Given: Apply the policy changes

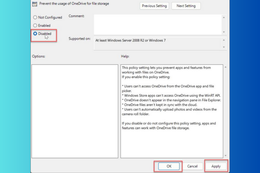Looking at the screenshot, I should coord(216,166).
